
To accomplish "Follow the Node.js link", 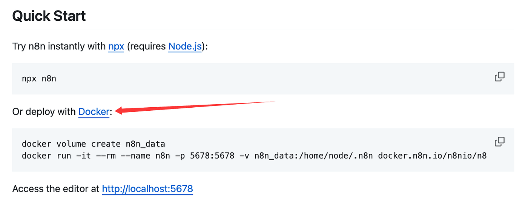I will 185,46.
